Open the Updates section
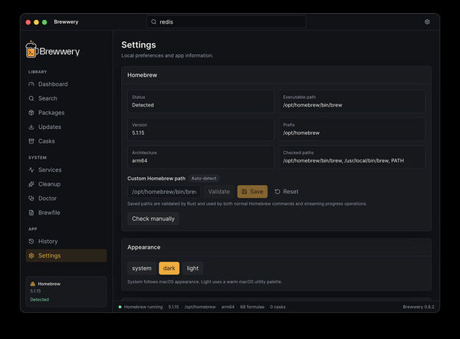 pyautogui.click(x=66, y=127)
